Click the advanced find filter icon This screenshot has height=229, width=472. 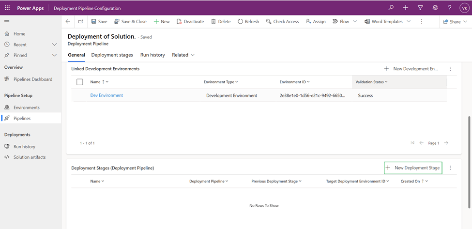(x=420, y=8)
